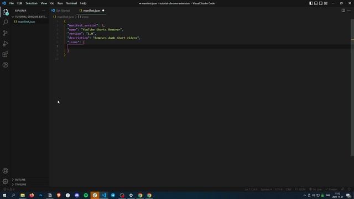The width and height of the screenshot is (354, 199).
Task: Open the Search view in activity bar
Action: (x=6, y=22)
